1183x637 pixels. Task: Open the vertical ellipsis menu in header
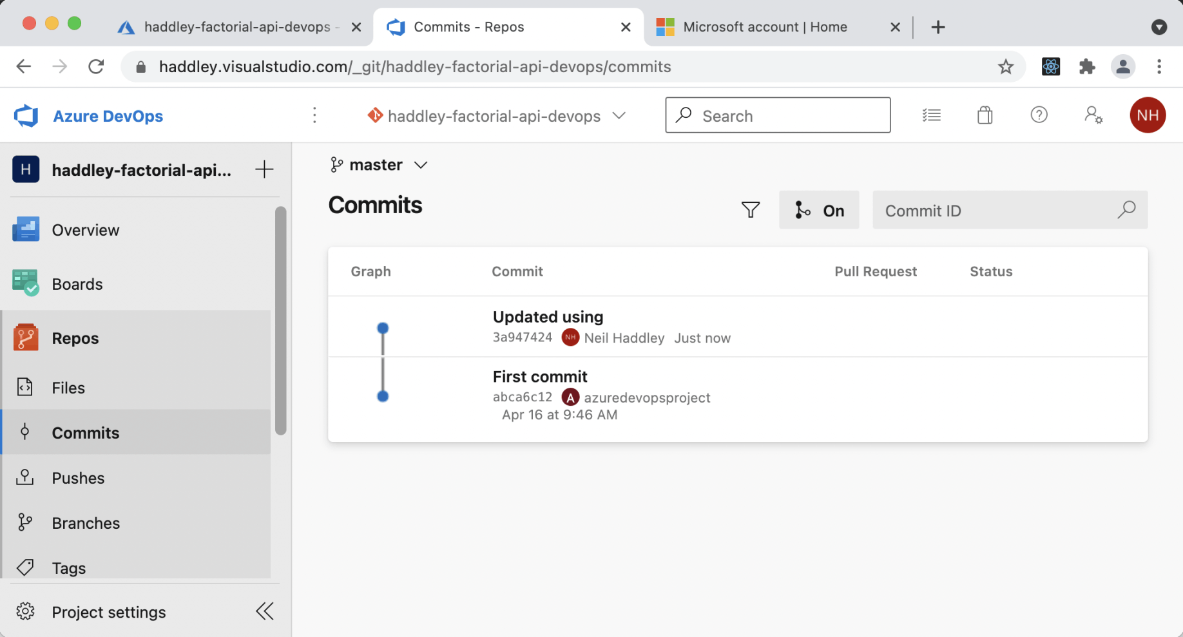pyautogui.click(x=314, y=115)
